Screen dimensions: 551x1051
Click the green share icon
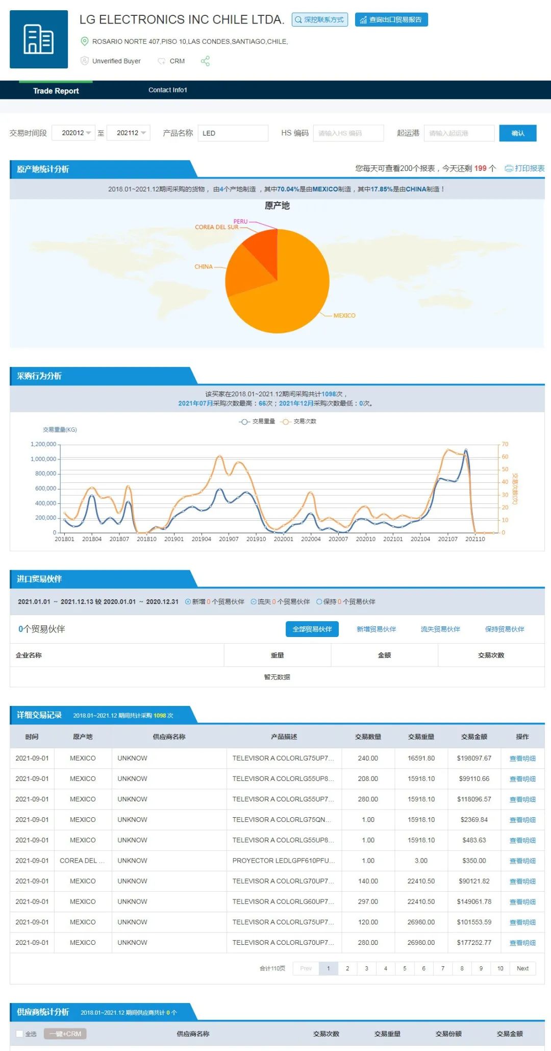[x=205, y=61]
